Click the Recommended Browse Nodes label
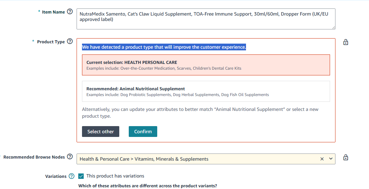The width and height of the screenshot is (369, 189). (x=34, y=157)
